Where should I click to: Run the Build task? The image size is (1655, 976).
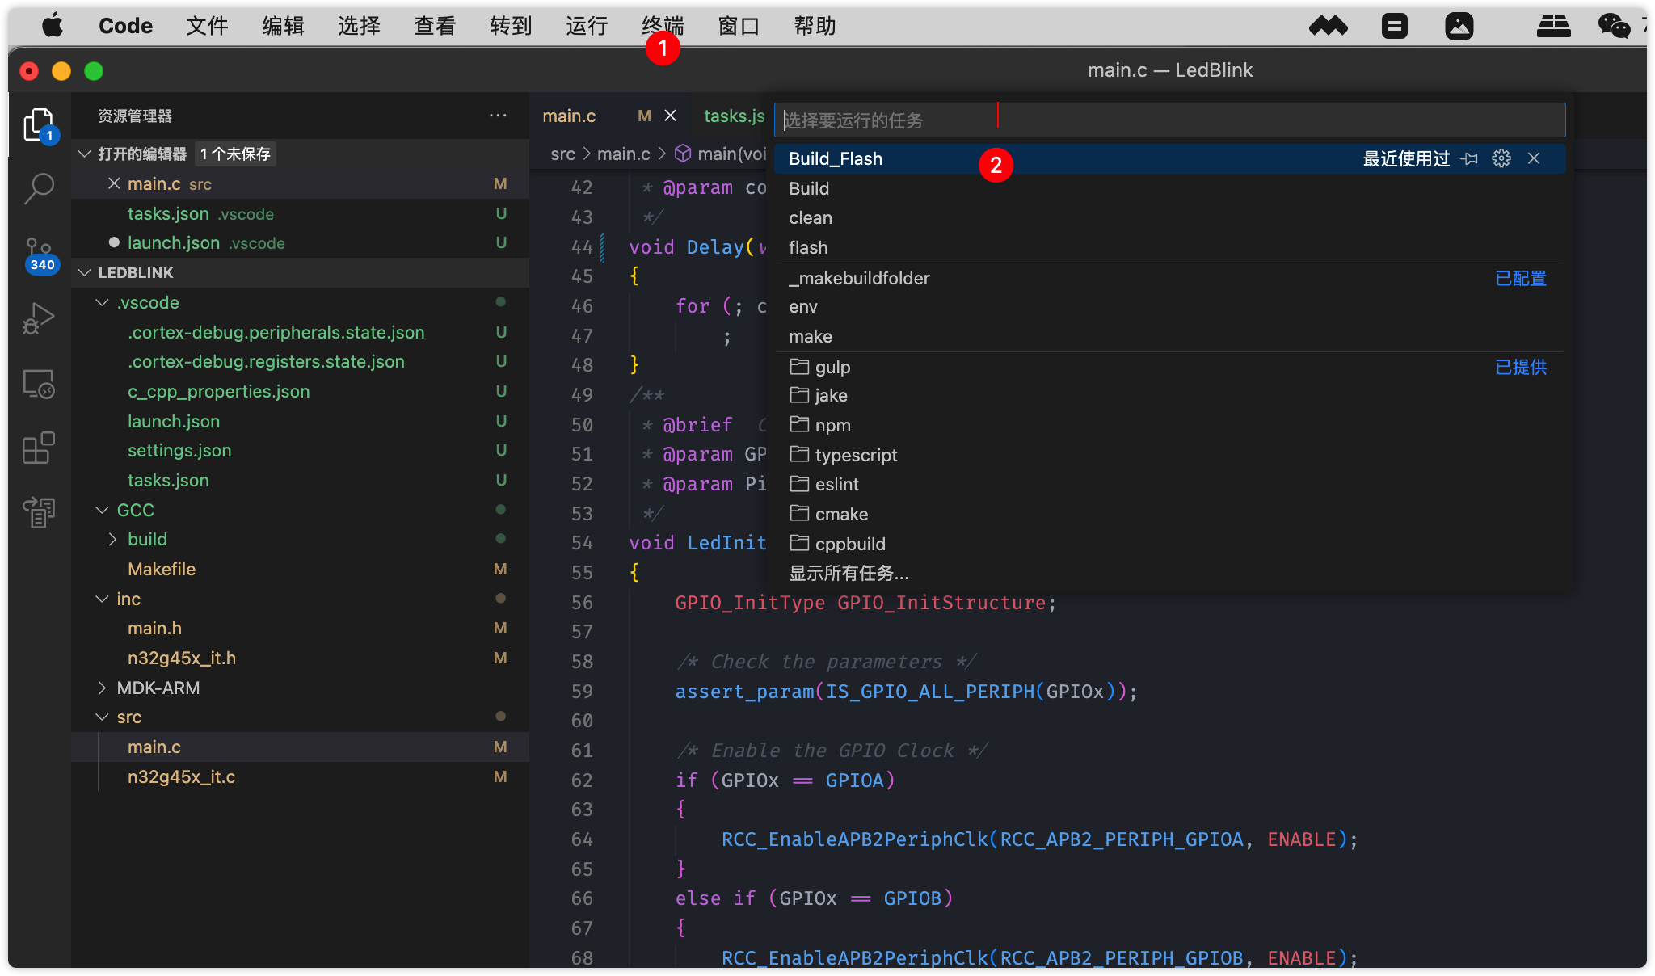pos(1169,188)
